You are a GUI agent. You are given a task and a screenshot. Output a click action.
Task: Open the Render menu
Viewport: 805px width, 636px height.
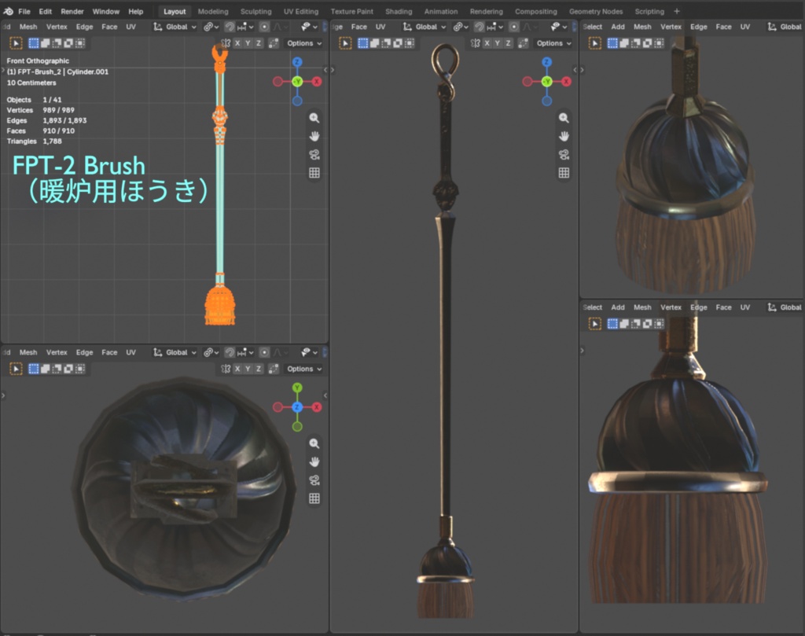[x=72, y=11]
